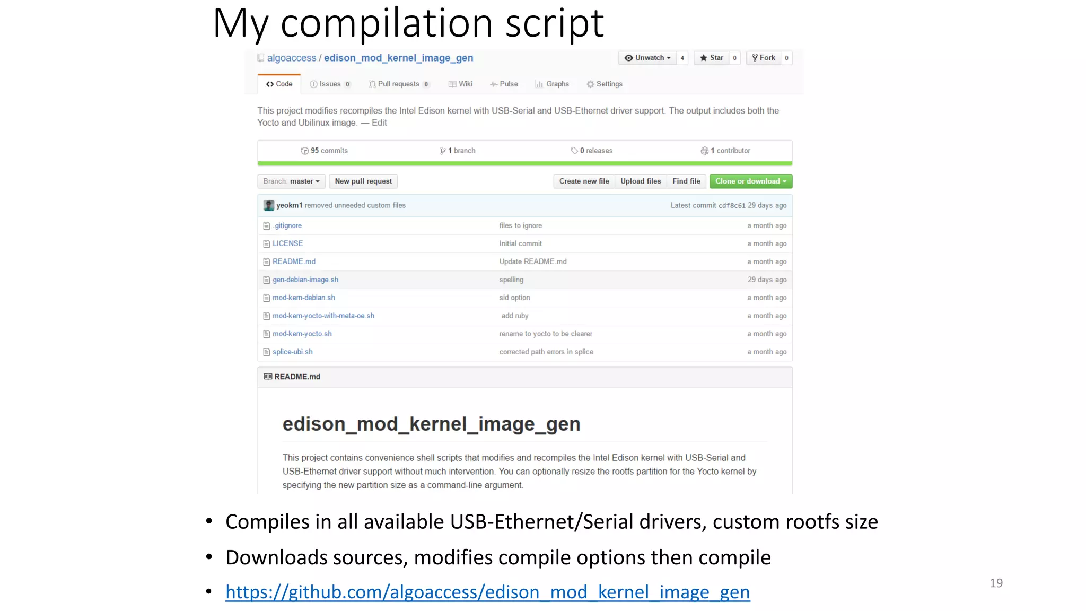
Task: View 1 contributor
Action: [725, 151]
